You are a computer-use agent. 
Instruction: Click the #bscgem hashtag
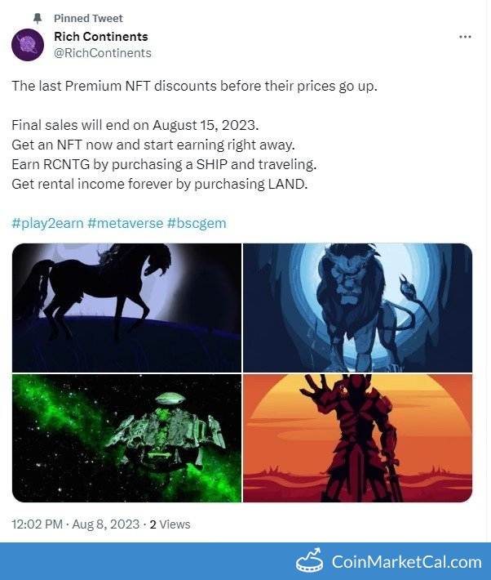pyautogui.click(x=197, y=223)
